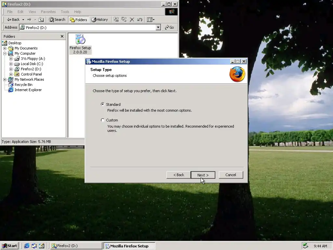Click the Next button in Firefox Setup
The height and width of the screenshot is (250, 333).
tap(203, 175)
